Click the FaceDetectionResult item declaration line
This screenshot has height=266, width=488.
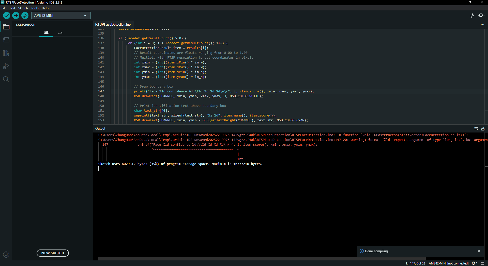(x=171, y=48)
